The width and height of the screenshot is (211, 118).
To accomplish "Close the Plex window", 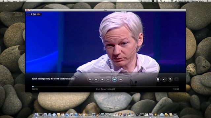I will [x=27, y=10].
